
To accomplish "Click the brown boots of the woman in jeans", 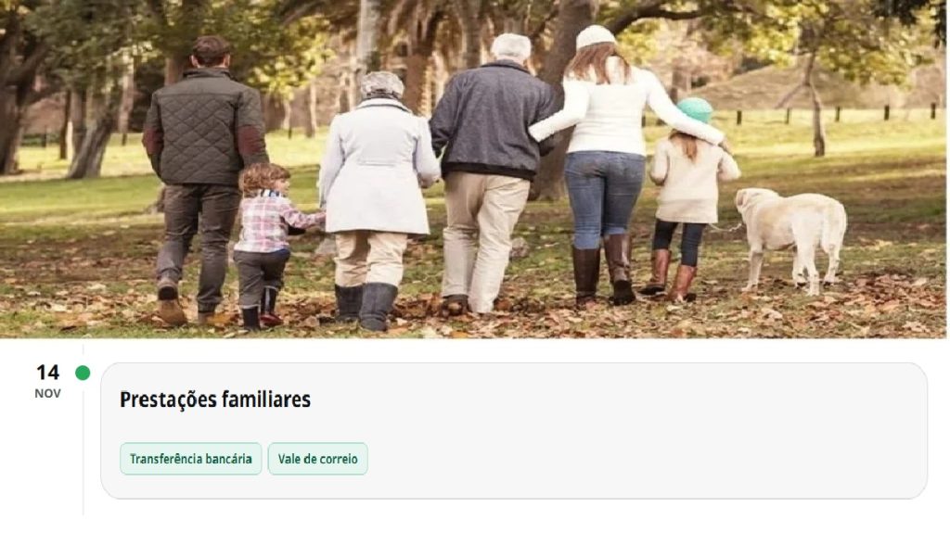I will (604, 270).
